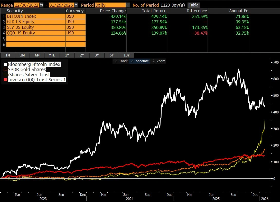Viewport: 280px width, 202px height.
Task: Open the Period dropdown showing Daily
Action: pos(128,5)
